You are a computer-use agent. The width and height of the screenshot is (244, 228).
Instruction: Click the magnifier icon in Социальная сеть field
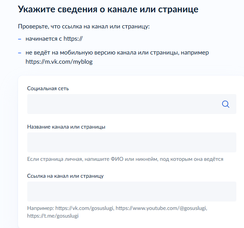coord(226,104)
